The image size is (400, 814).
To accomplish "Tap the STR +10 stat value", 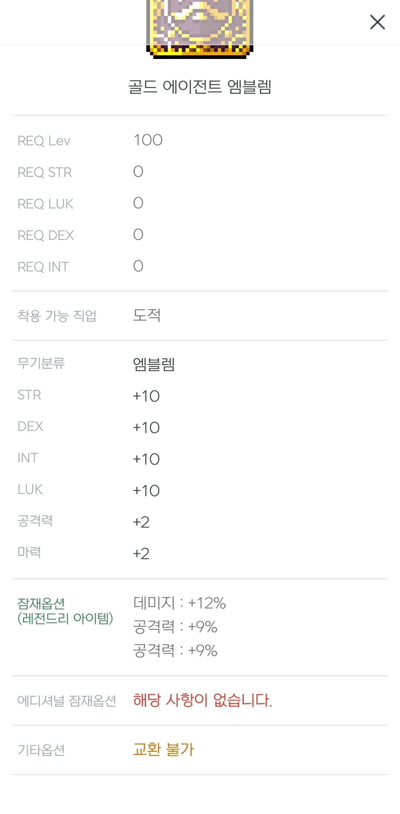I will coord(146,396).
